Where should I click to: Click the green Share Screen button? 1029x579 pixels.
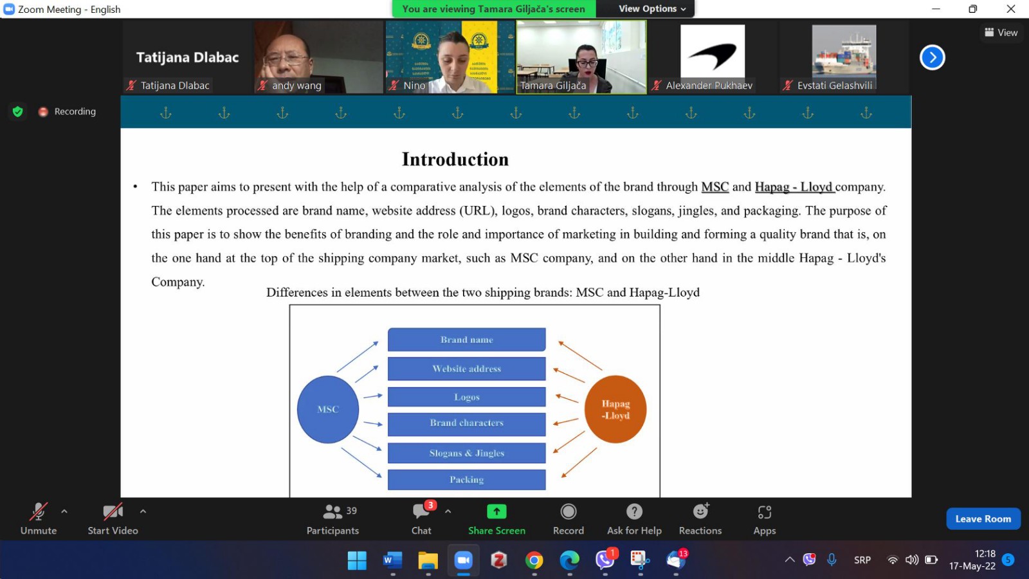(x=496, y=519)
